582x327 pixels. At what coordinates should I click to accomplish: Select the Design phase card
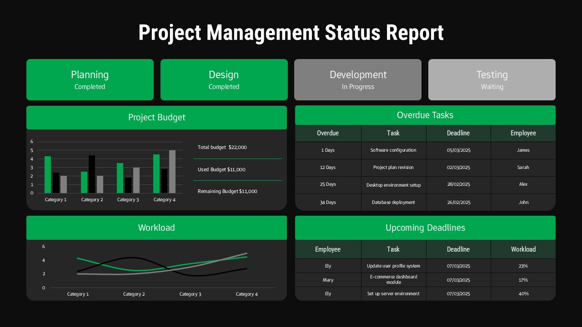tap(224, 79)
